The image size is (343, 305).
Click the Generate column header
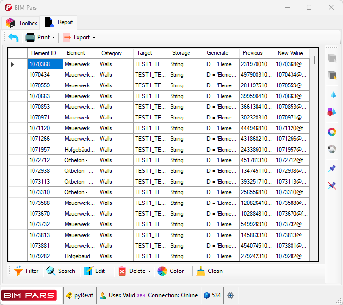click(222, 53)
